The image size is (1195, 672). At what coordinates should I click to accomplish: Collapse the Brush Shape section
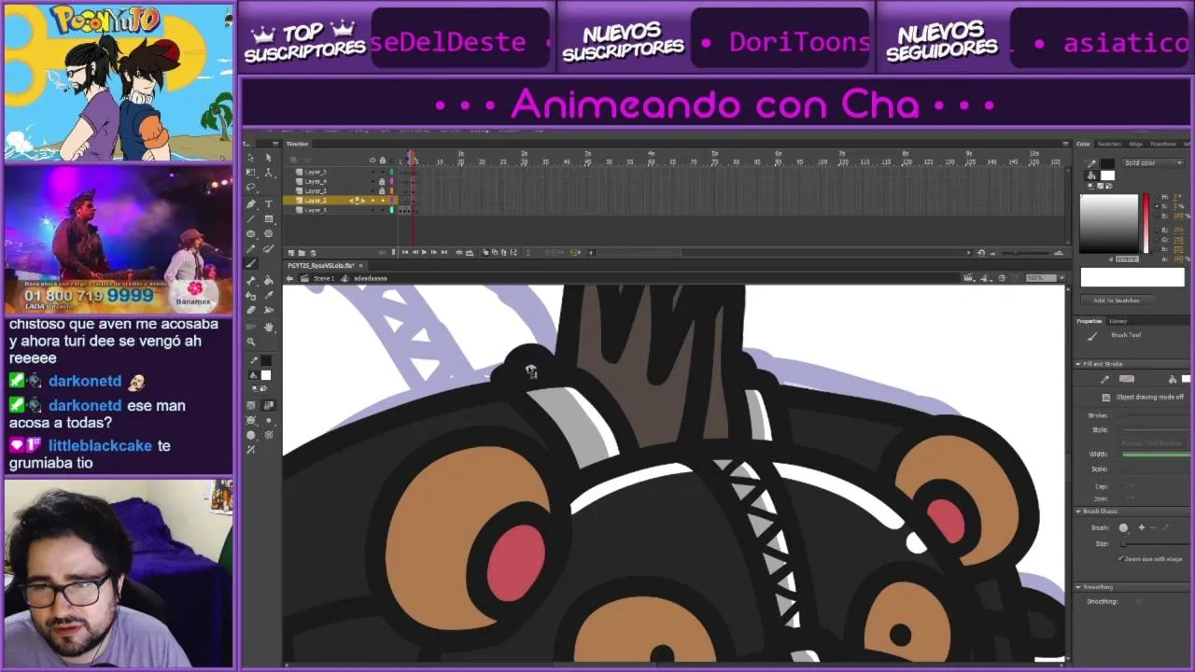click(x=1078, y=511)
